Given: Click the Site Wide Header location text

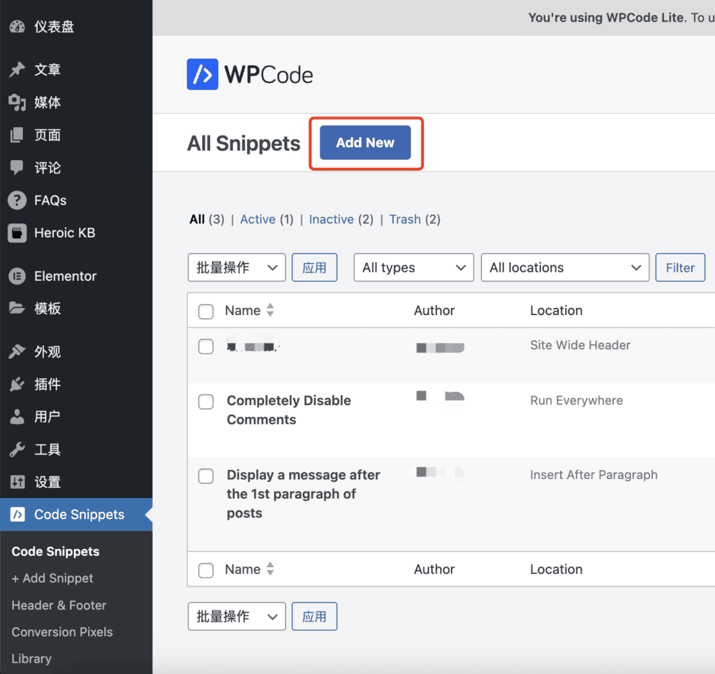Looking at the screenshot, I should click(x=580, y=345).
